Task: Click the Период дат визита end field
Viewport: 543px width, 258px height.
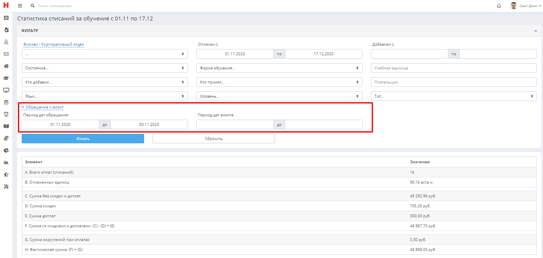Action: point(324,124)
